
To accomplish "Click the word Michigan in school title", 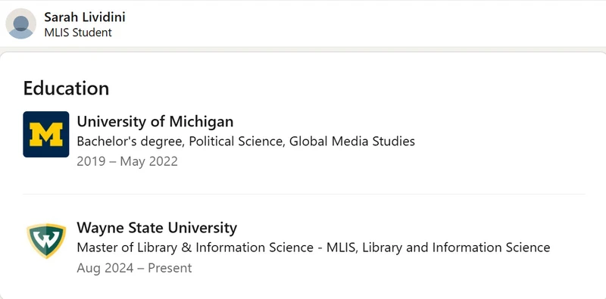I will click(201, 122).
